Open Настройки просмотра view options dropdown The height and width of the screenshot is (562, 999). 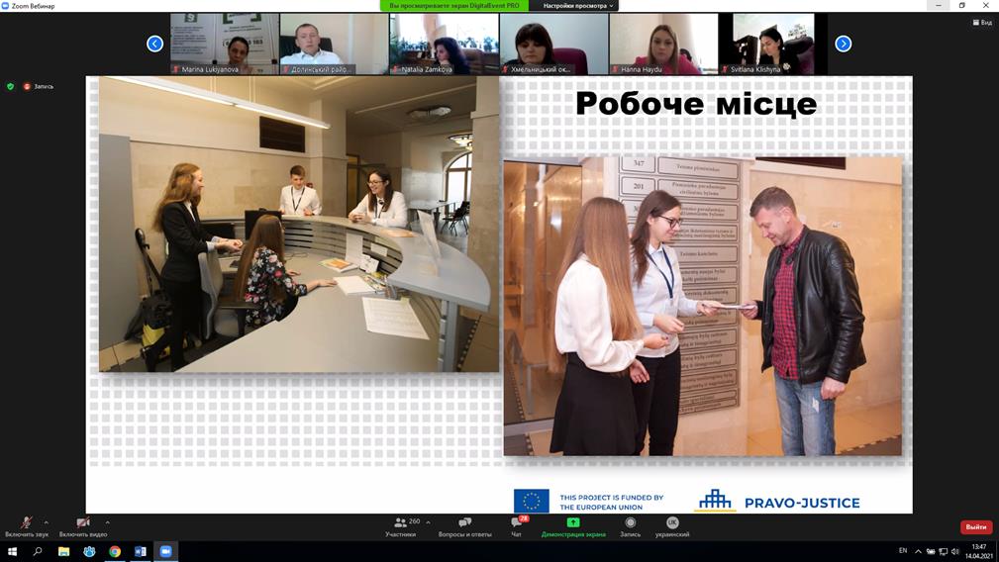point(578,6)
